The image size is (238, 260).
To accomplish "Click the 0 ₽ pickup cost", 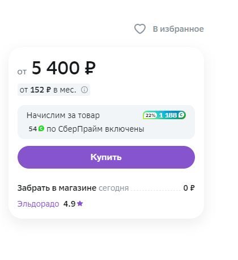I will (x=189, y=188).
